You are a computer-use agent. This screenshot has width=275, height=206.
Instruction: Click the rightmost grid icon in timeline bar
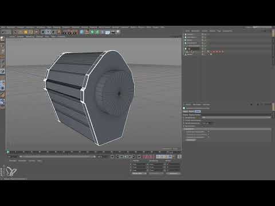tap(179, 157)
